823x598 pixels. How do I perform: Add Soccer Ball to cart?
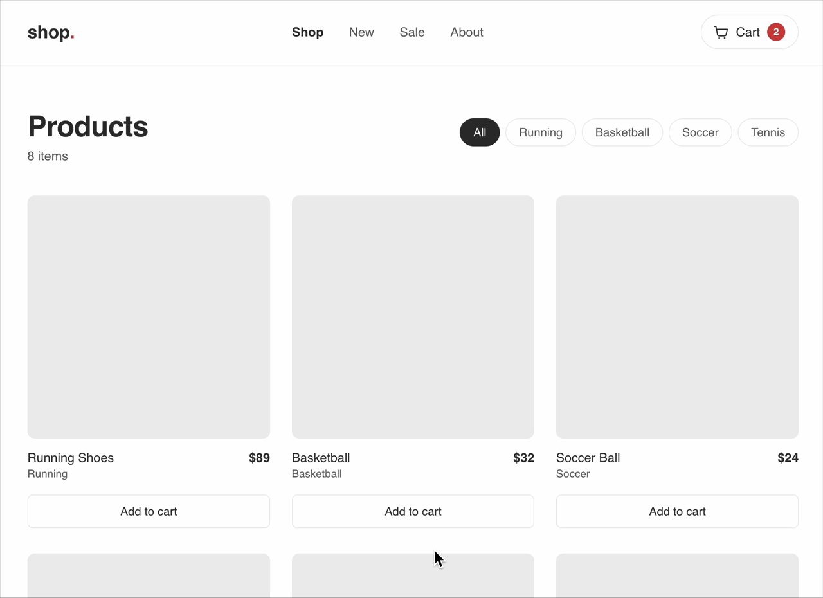(x=677, y=511)
